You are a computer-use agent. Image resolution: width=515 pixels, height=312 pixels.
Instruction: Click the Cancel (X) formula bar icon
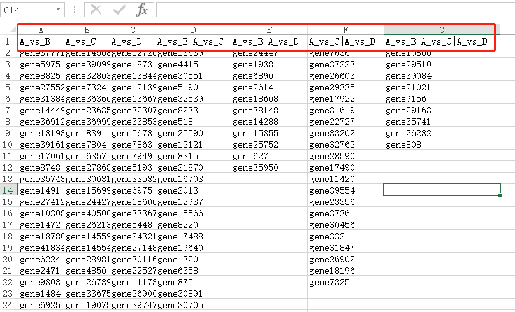tap(96, 10)
